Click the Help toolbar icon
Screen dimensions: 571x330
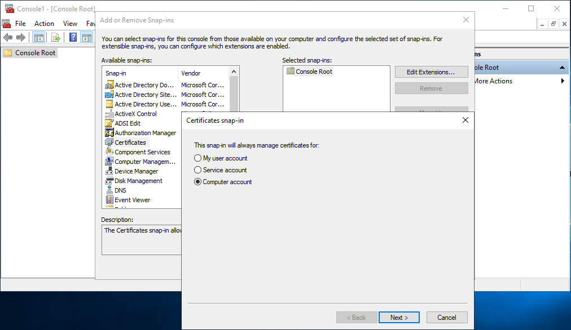pos(73,37)
